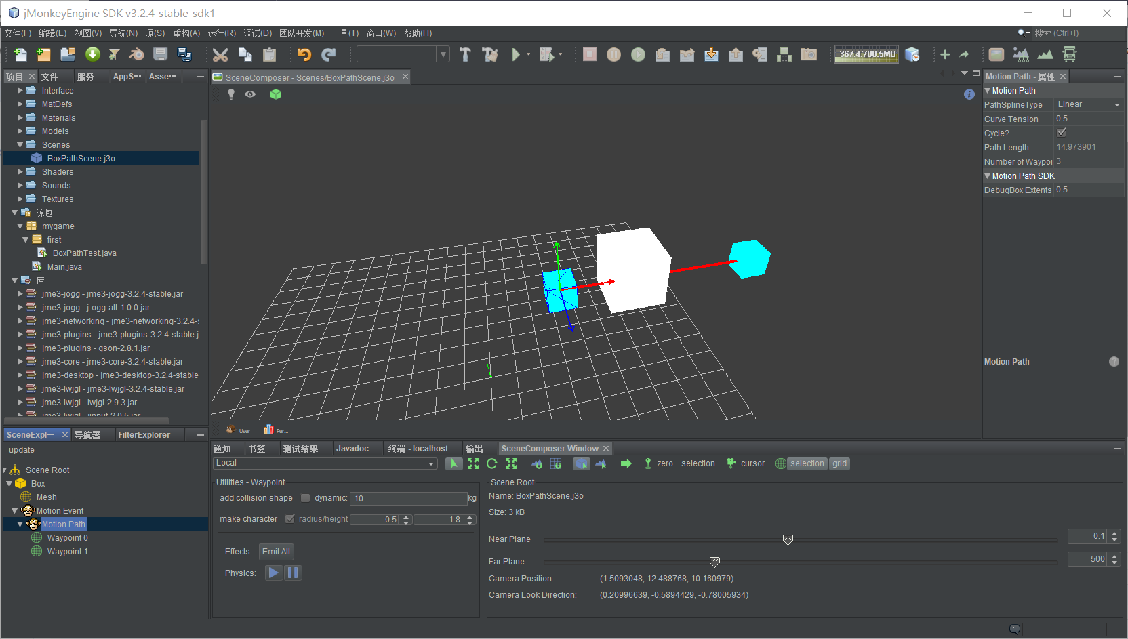Screen dimensions: 1128x639
Task: Open the 文件(F) menu
Action: point(18,33)
